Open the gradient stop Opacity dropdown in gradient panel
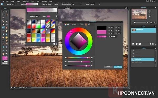158x98 pixels. pyautogui.click(x=39, y=16)
